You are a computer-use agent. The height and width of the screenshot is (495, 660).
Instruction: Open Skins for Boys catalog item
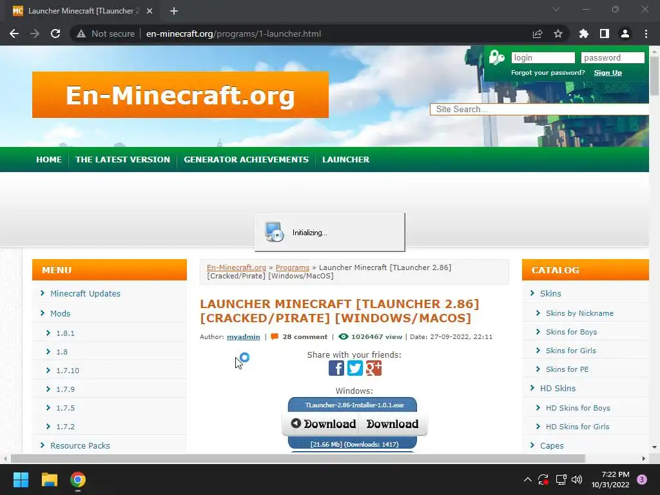click(x=571, y=332)
